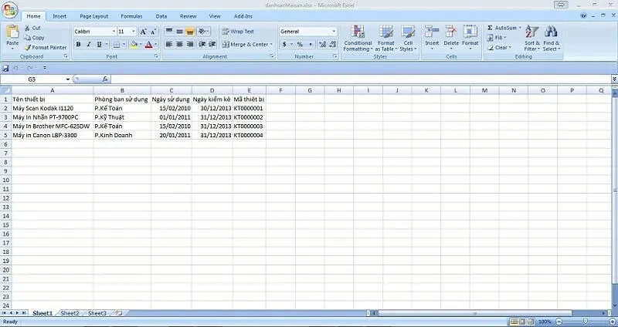Open Cell Styles gallery
This screenshot has width=618, height=327.
point(408,38)
